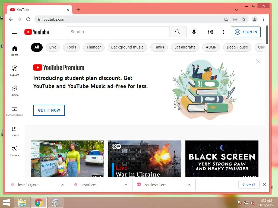Open History in sidebar
Viewport: 278px width, 208px height.
(15, 151)
